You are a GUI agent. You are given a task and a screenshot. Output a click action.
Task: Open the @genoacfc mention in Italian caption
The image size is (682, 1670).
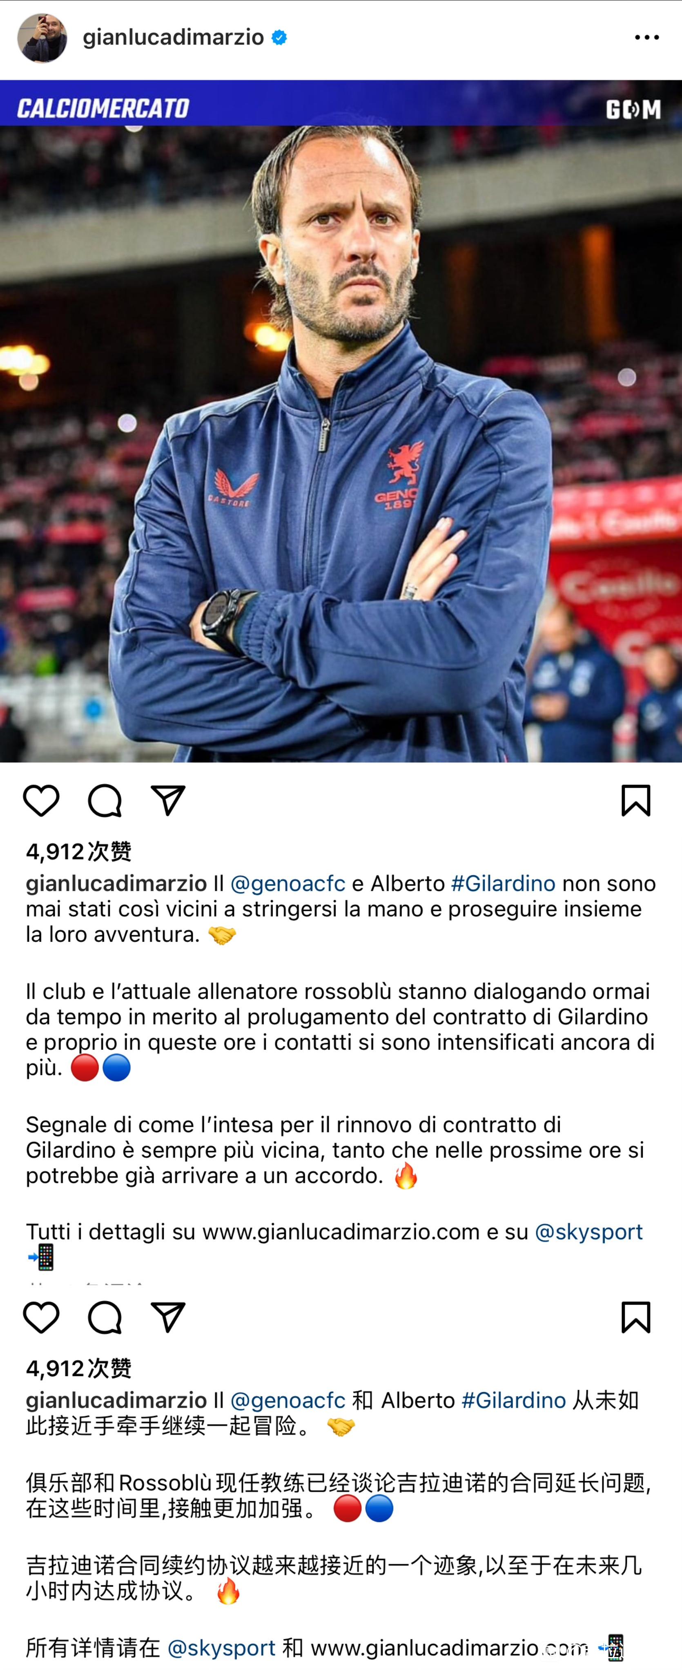pyautogui.click(x=288, y=883)
